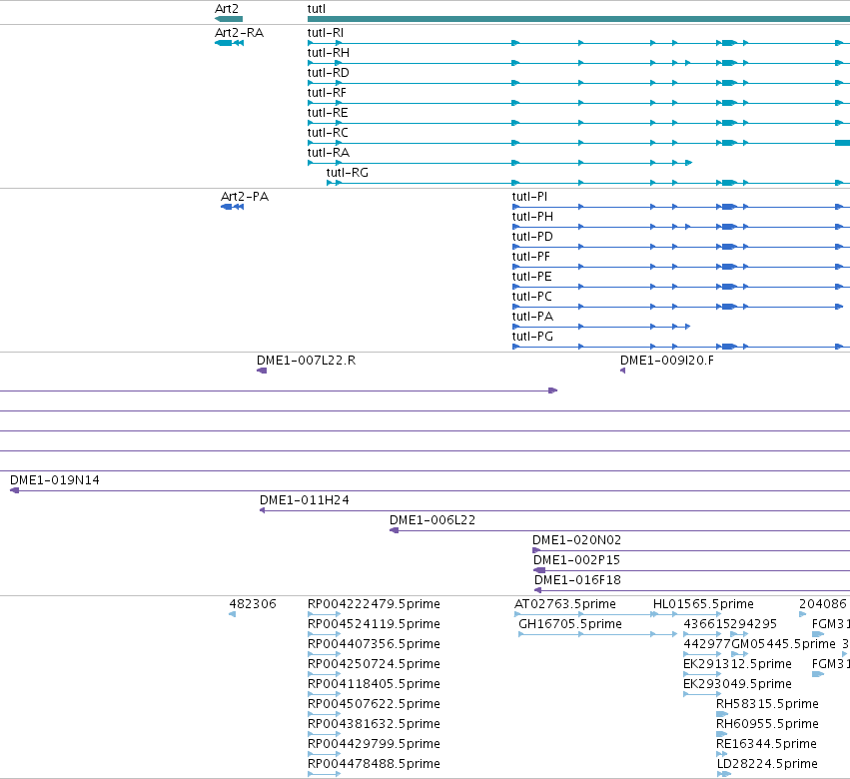Click the DME1-007L22.R clone label

click(307, 361)
